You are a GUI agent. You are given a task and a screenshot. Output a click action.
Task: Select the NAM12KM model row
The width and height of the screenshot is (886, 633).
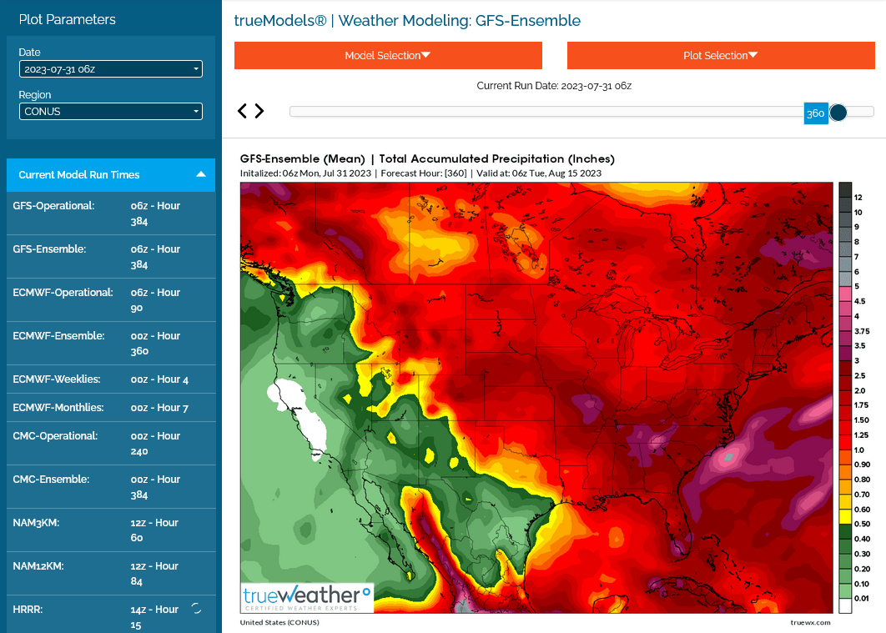click(111, 573)
